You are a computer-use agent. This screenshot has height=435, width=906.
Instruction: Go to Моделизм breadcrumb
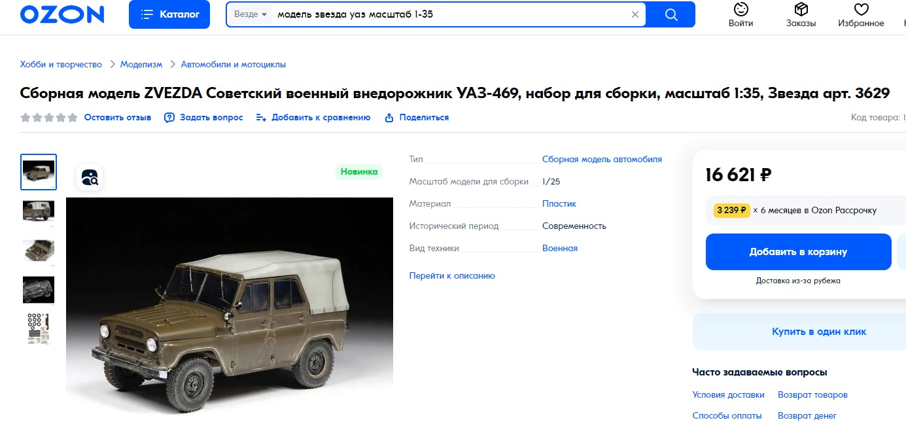tap(141, 64)
